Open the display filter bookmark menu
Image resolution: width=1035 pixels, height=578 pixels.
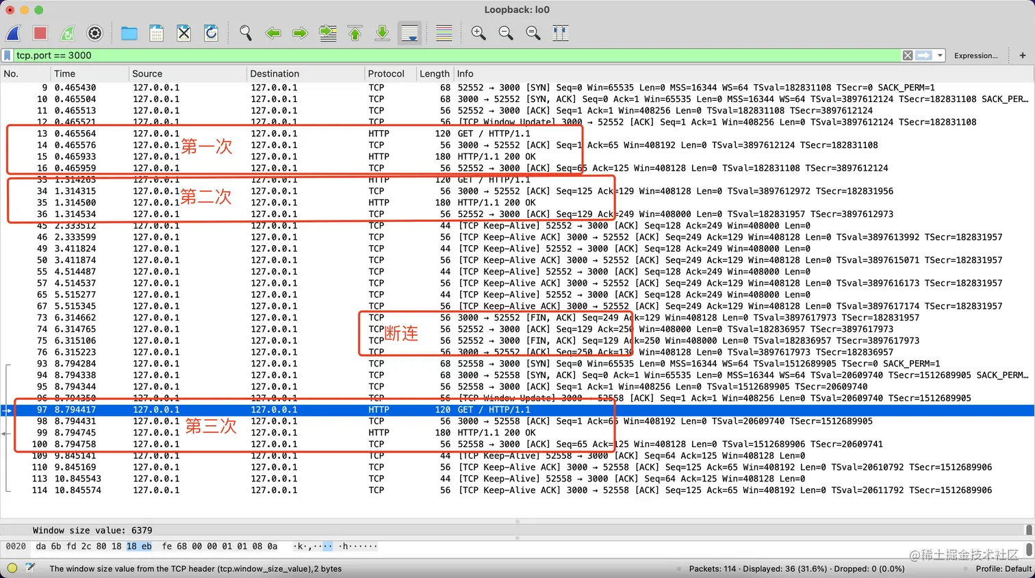coord(8,55)
